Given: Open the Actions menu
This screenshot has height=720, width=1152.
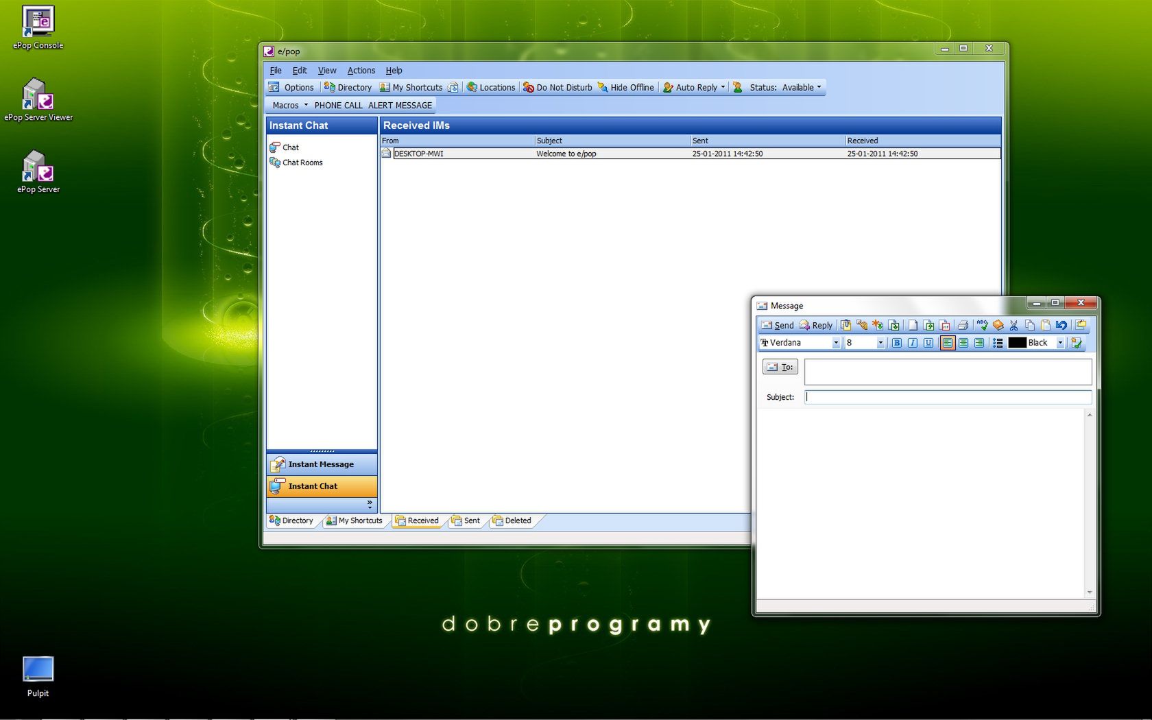Looking at the screenshot, I should (361, 70).
